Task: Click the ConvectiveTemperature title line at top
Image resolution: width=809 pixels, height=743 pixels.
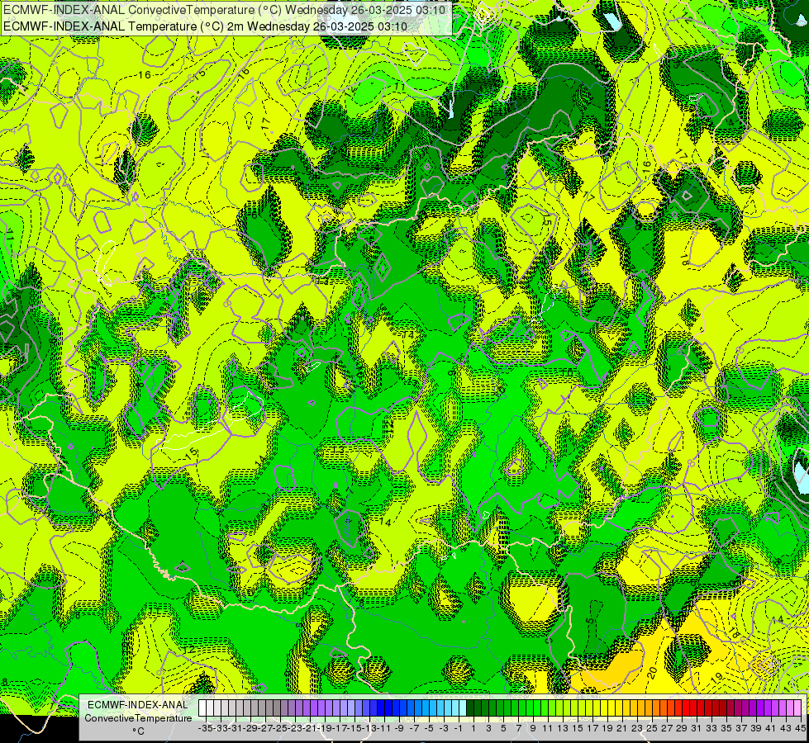Action: coord(225,10)
